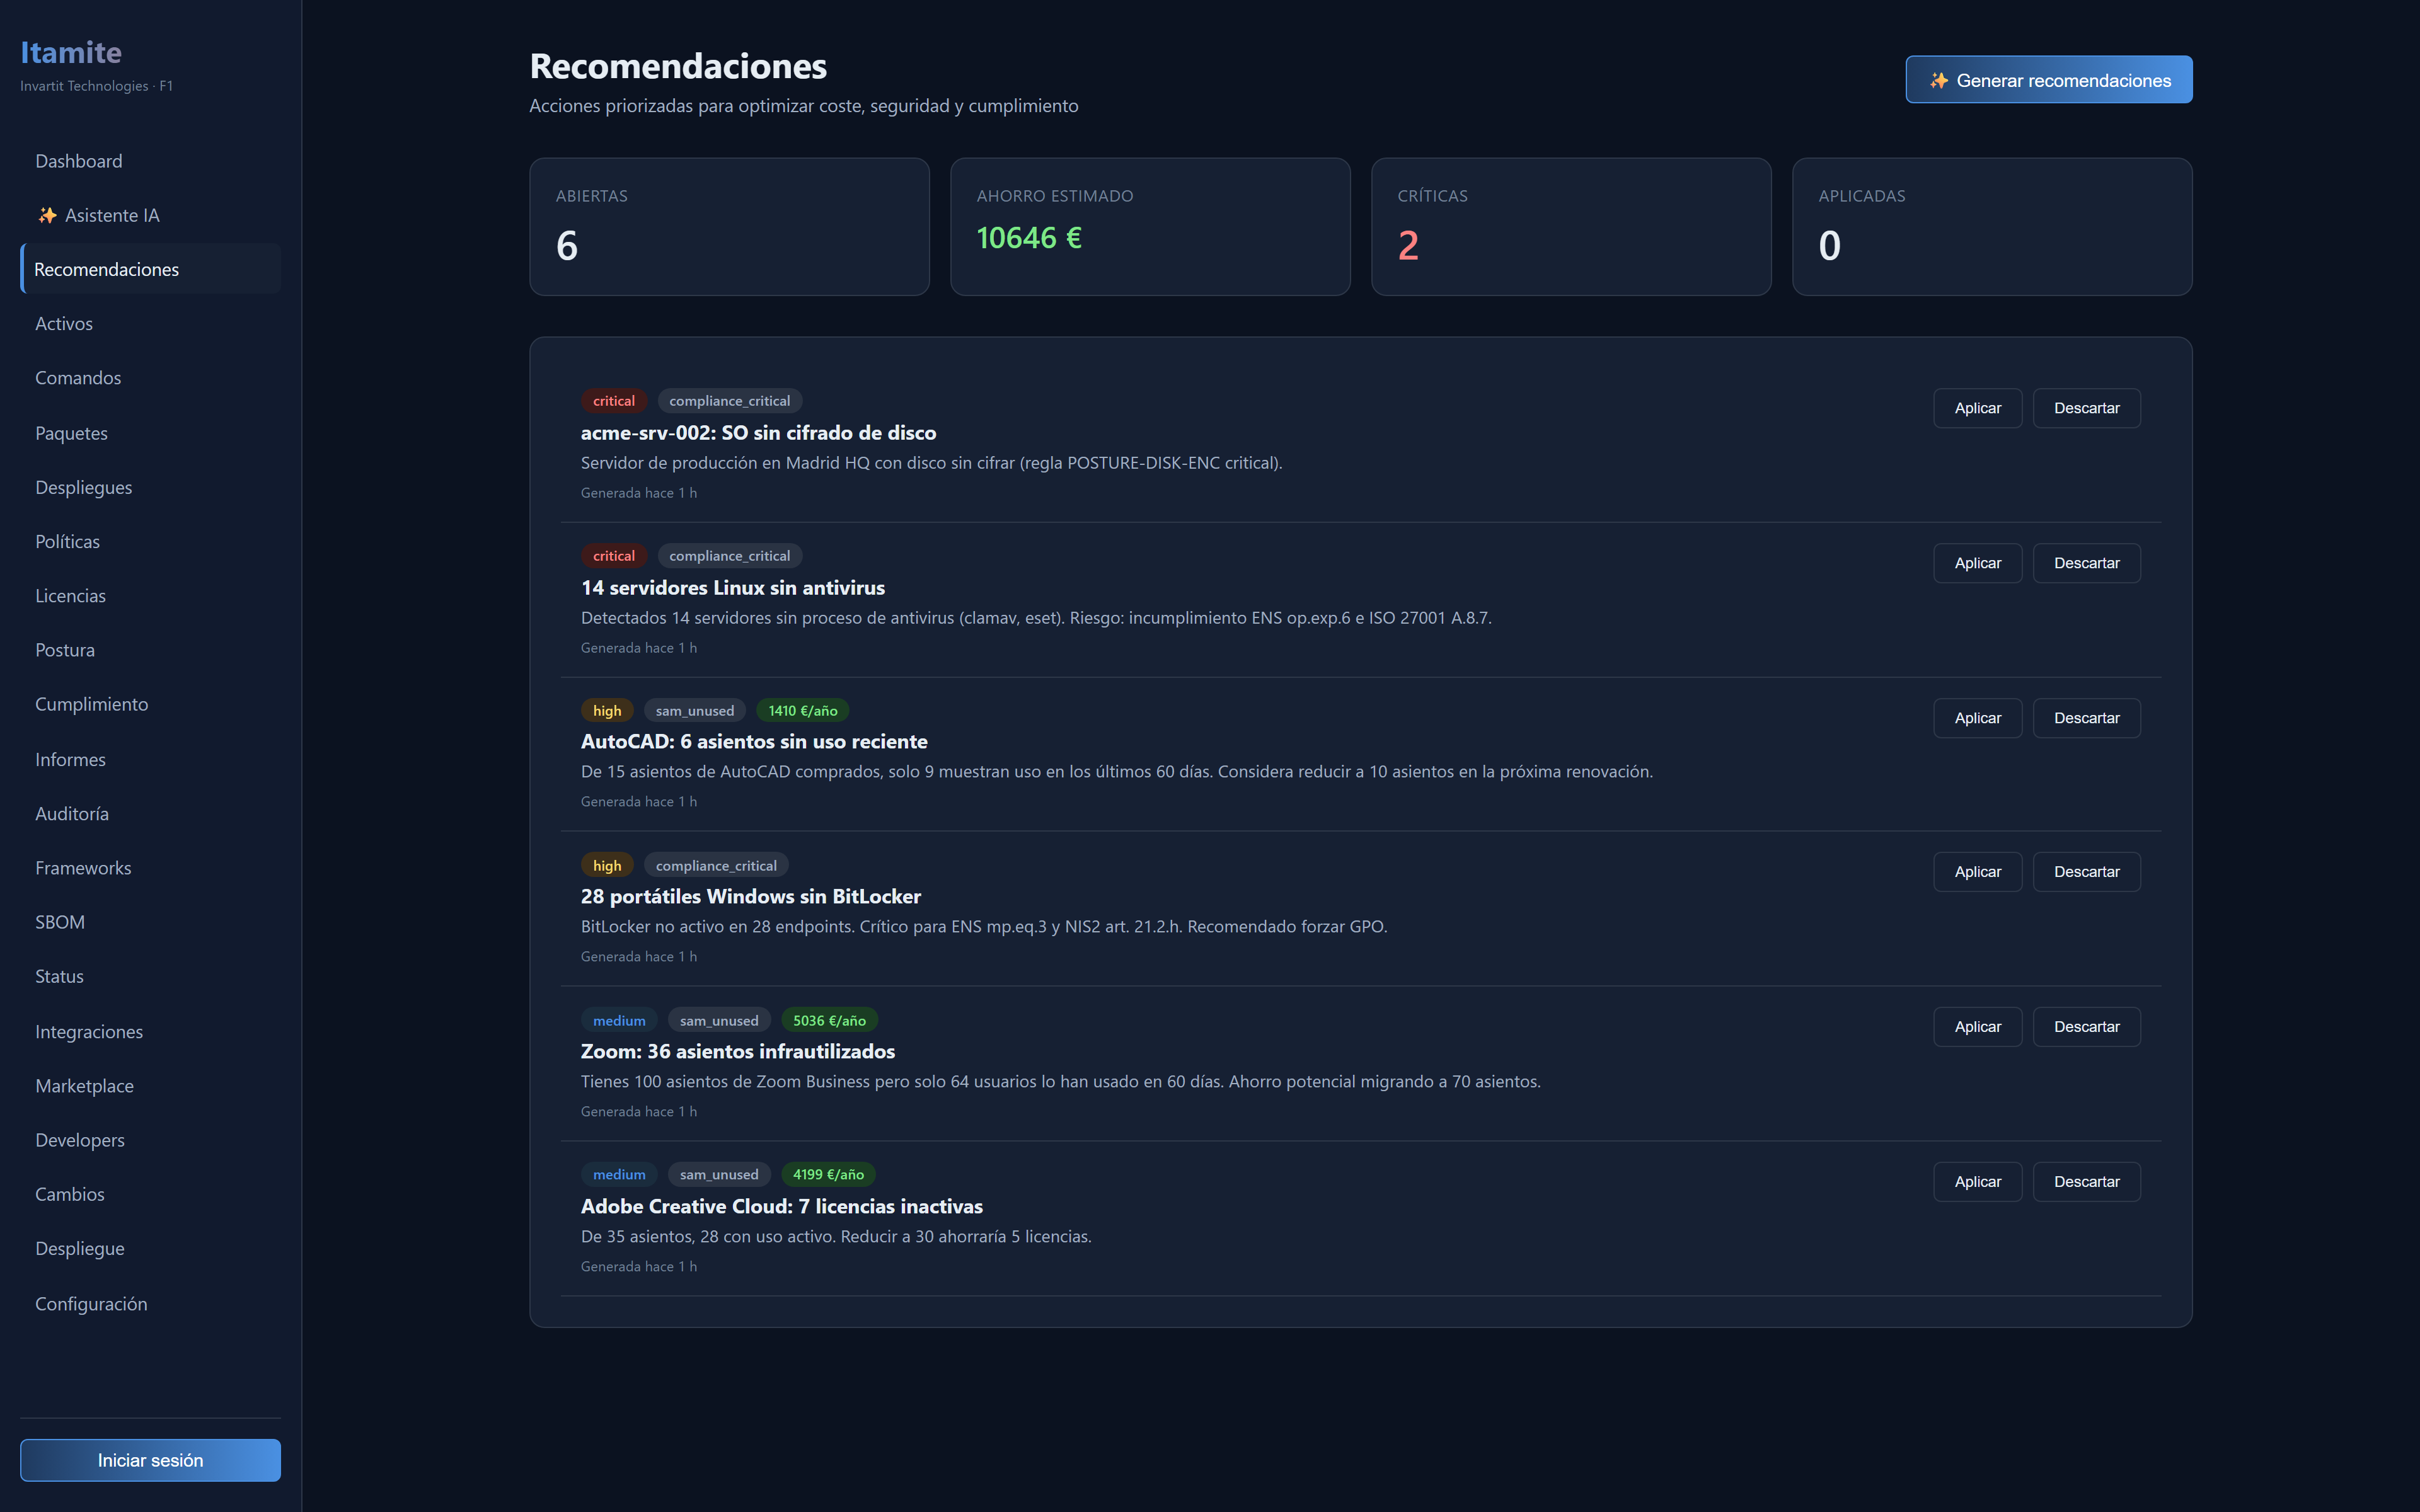Discard the Adobe Creative Cloud recommendation
Screen dimensions: 2420x1512
2086,1182
